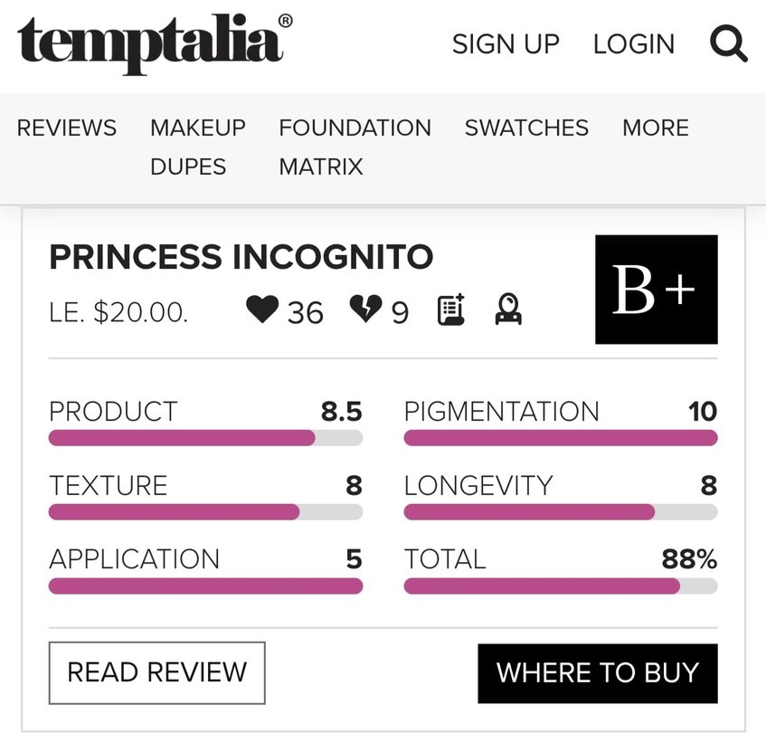Click the Sign Up link
766x733 pixels.
(506, 43)
